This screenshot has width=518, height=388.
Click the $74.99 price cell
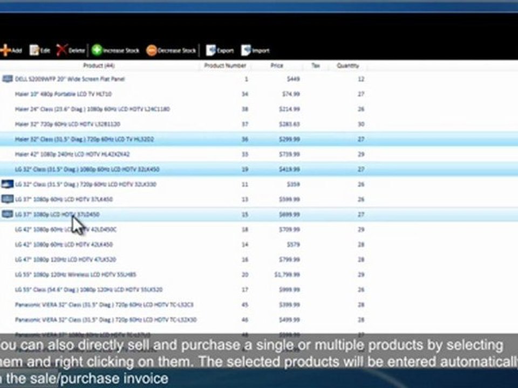(291, 94)
